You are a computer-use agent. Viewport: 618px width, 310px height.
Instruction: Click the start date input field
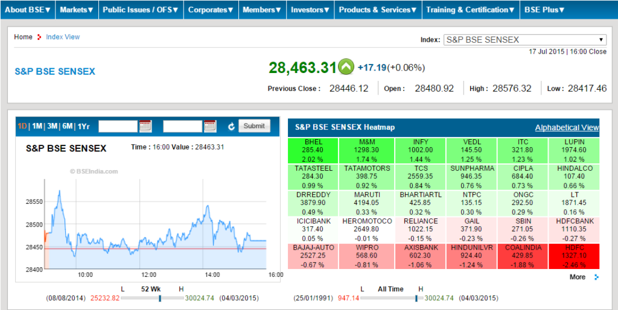coord(118,127)
